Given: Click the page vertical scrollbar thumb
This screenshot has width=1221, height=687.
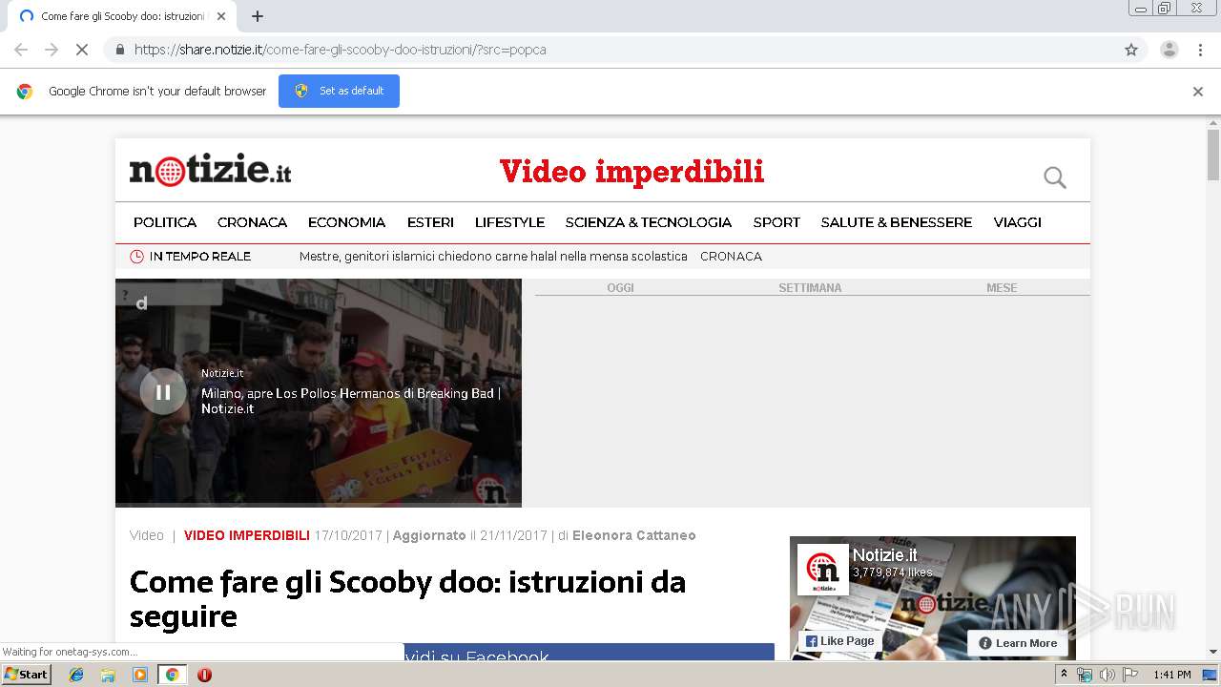Looking at the screenshot, I should click(1213, 155).
